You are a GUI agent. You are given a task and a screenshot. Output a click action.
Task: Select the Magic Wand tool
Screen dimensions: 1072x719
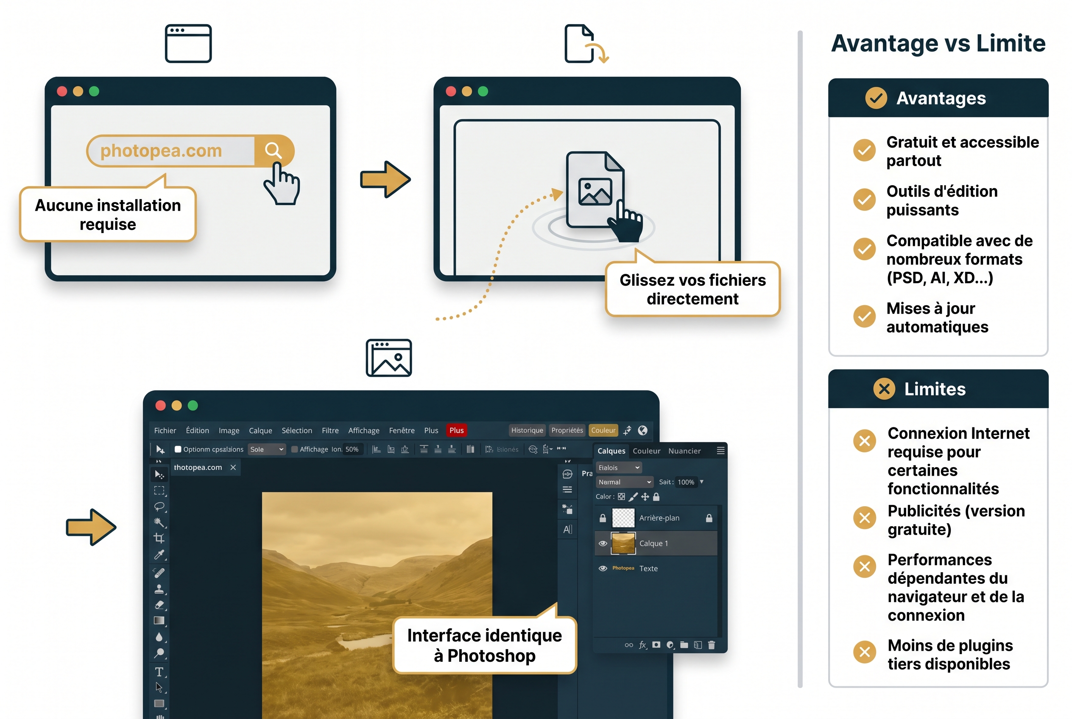(159, 523)
